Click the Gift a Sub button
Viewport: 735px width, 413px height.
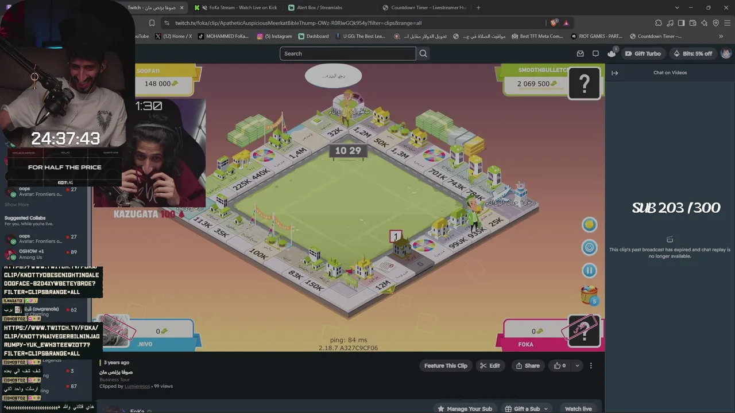523,408
